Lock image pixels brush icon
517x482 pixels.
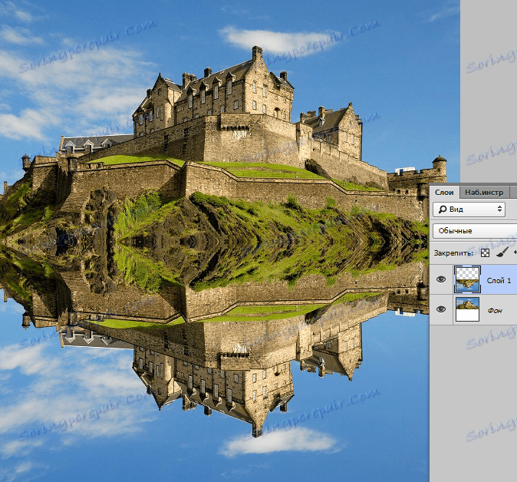(502, 253)
